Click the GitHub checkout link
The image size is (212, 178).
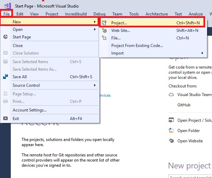pos(184,105)
